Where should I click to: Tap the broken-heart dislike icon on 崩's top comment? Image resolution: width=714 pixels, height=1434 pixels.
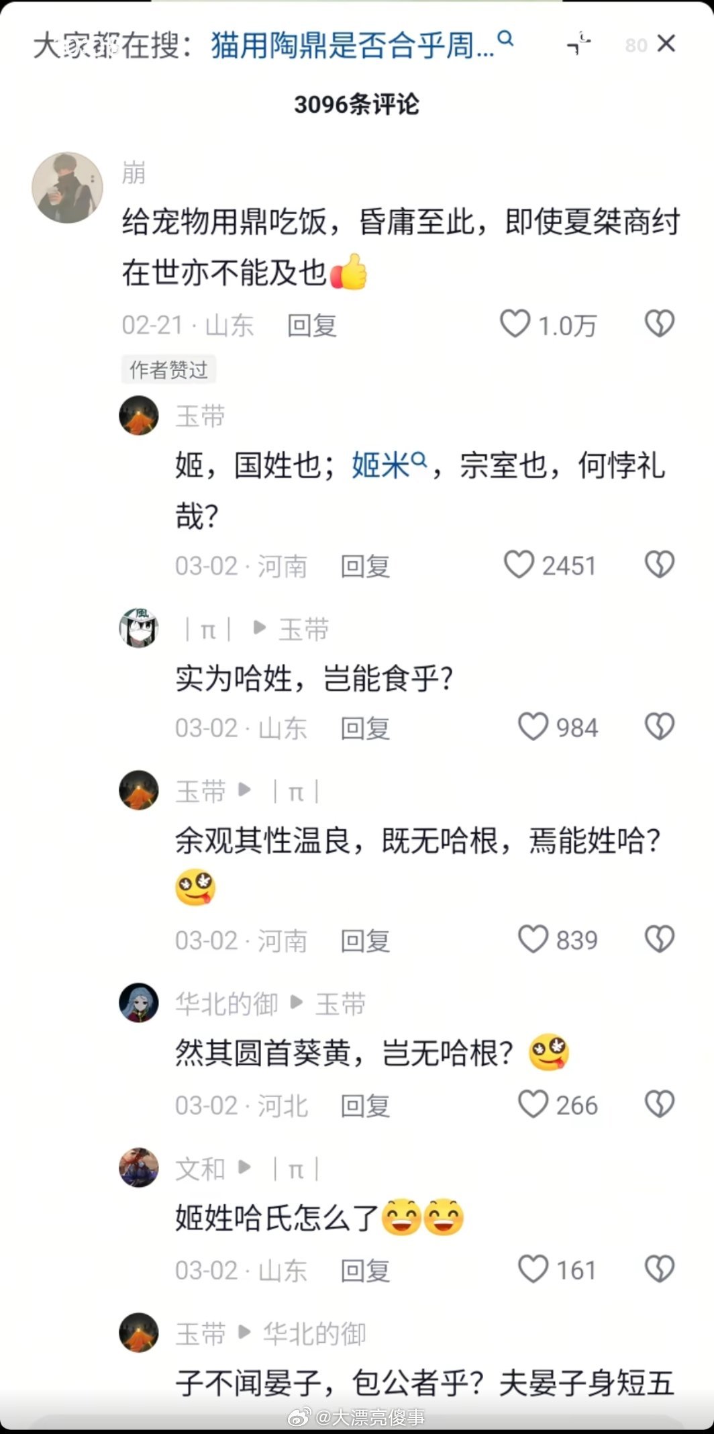point(660,324)
